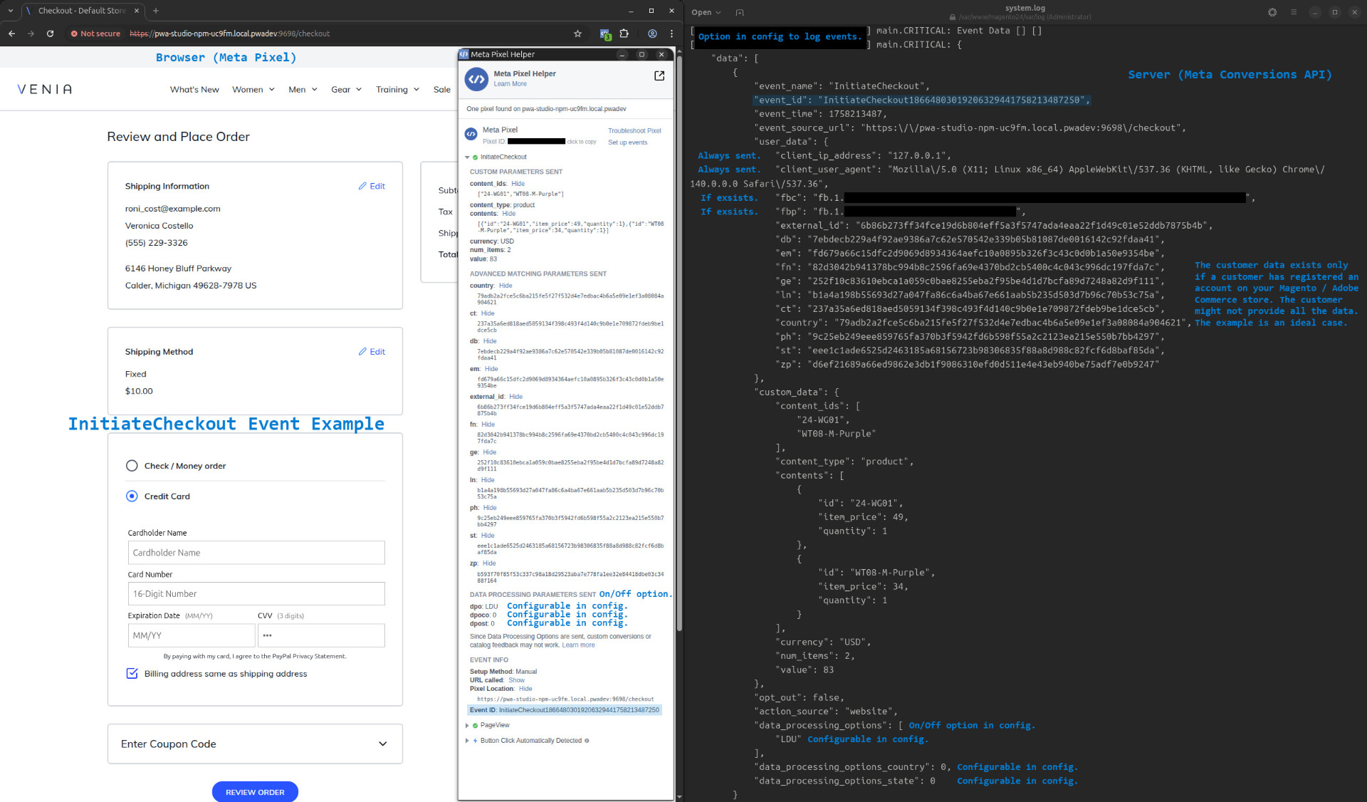Screen dimensions: 1367x802
Task: Click the REVIEW ORDER button
Action: coord(255,792)
